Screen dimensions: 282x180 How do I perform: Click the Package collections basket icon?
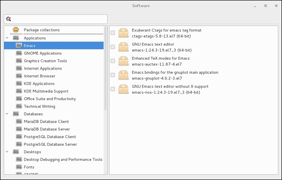(16, 30)
